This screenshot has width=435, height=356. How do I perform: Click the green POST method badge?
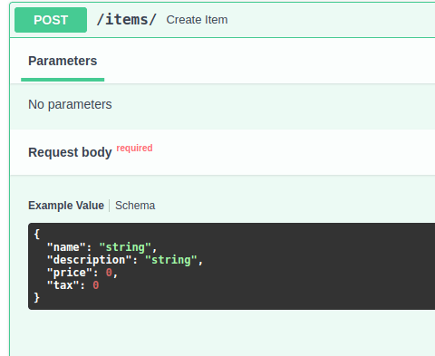(51, 20)
